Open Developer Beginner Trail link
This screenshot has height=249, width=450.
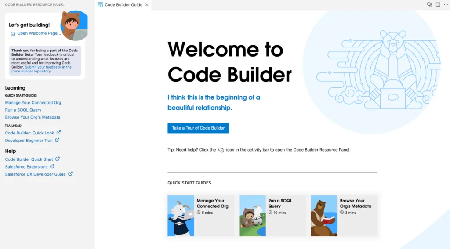29,140
